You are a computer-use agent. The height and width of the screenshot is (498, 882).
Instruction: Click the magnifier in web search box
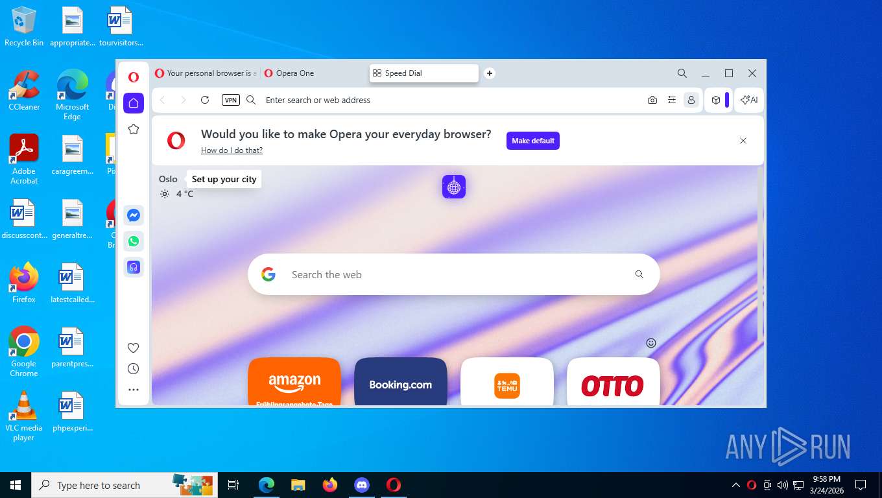click(639, 274)
